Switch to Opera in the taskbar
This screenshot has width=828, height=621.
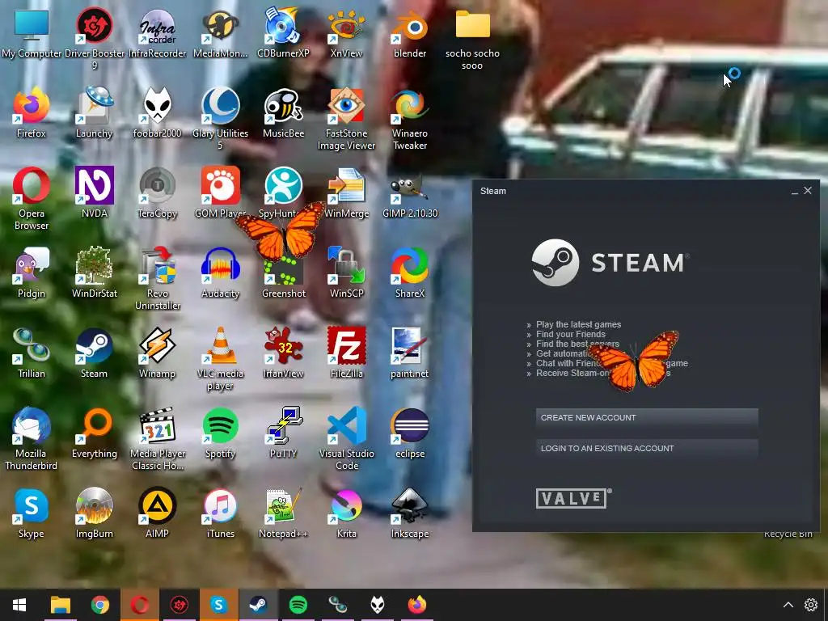coord(139,605)
